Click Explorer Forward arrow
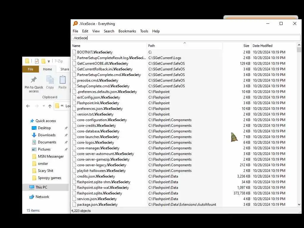 click(37, 106)
